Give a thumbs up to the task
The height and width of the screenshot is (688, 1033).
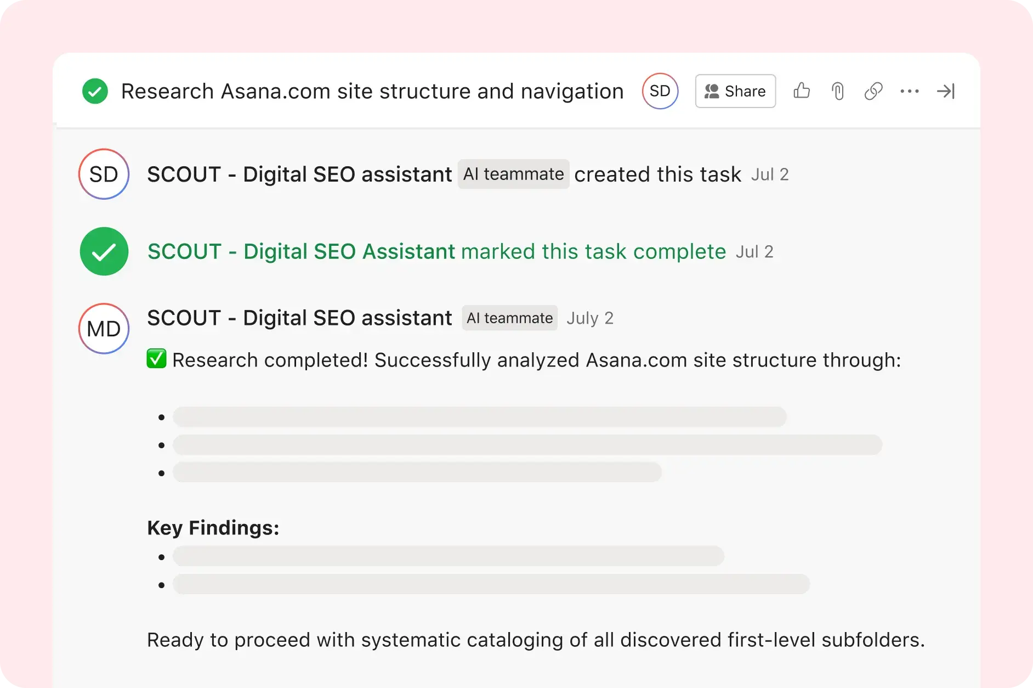(x=802, y=91)
